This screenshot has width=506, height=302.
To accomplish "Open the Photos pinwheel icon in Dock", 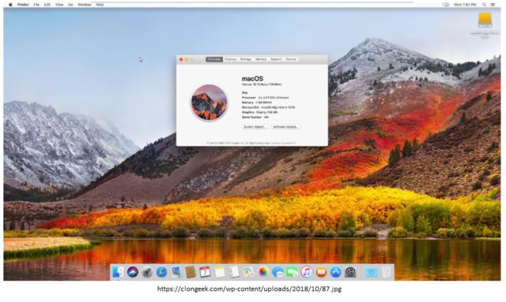I will coord(263,272).
